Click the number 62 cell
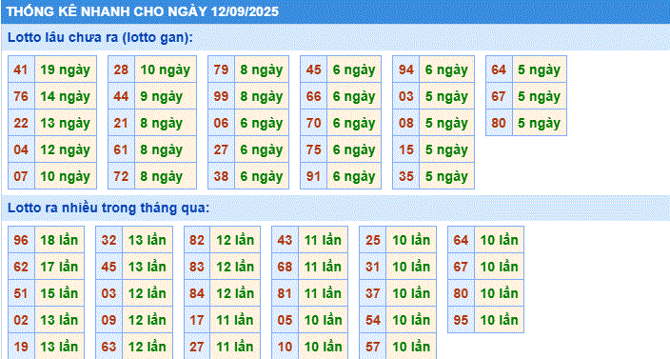 point(21,267)
